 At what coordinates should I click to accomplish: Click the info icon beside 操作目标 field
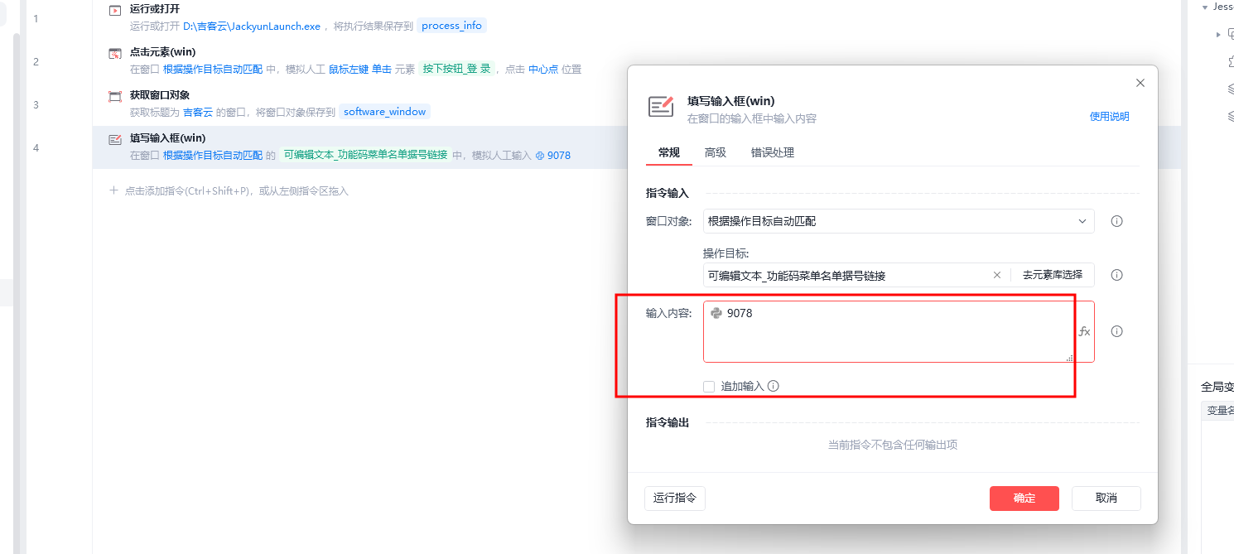(x=1116, y=275)
